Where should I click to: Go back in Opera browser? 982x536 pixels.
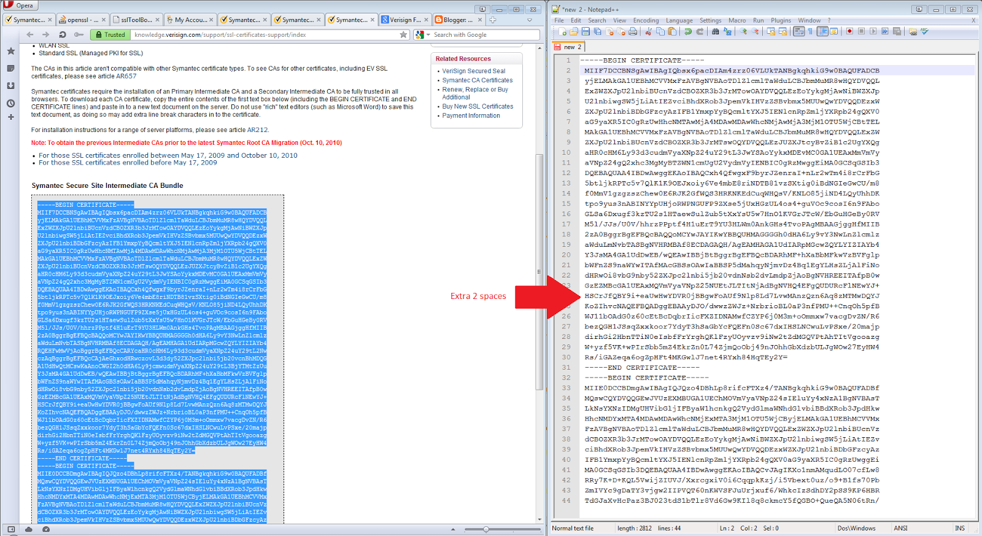(30, 35)
